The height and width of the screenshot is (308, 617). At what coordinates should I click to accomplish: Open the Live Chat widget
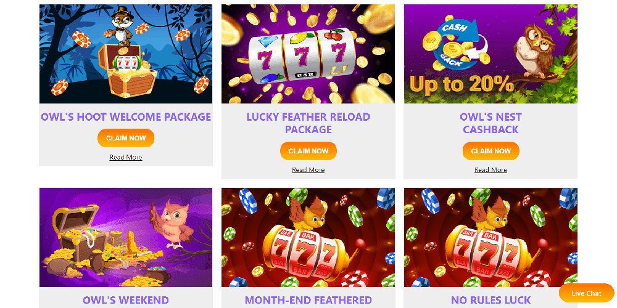click(x=586, y=293)
